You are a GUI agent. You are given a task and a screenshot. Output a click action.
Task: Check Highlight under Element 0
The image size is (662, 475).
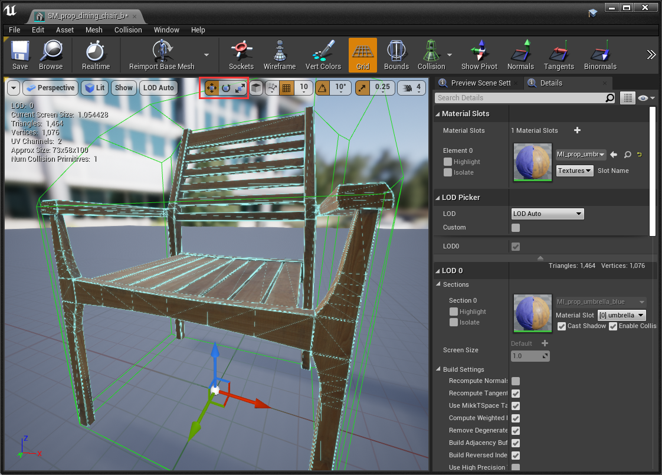click(x=448, y=162)
